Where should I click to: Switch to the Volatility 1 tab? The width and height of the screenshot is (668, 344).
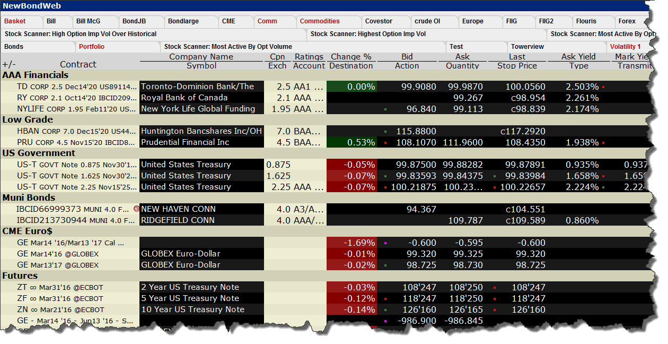click(x=629, y=47)
